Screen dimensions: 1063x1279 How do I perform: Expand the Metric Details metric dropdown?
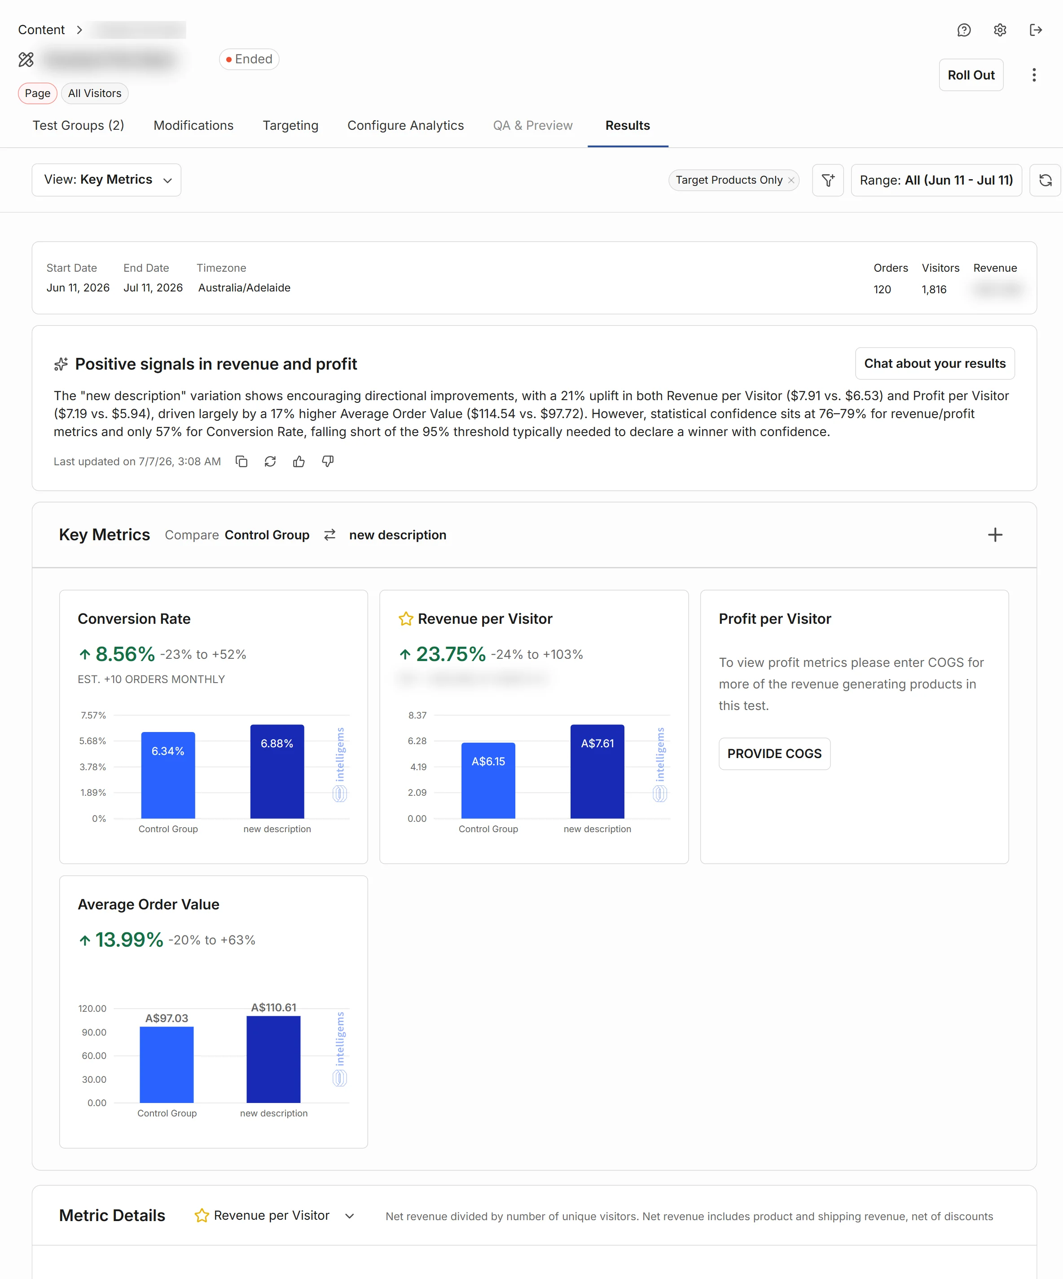[x=349, y=1216]
